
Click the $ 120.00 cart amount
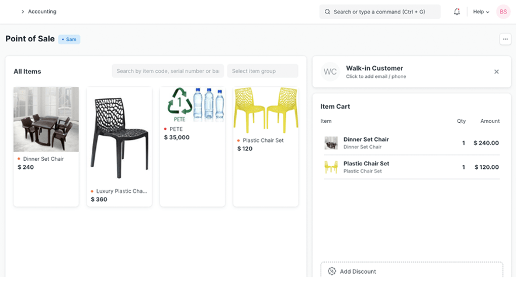[486, 167]
